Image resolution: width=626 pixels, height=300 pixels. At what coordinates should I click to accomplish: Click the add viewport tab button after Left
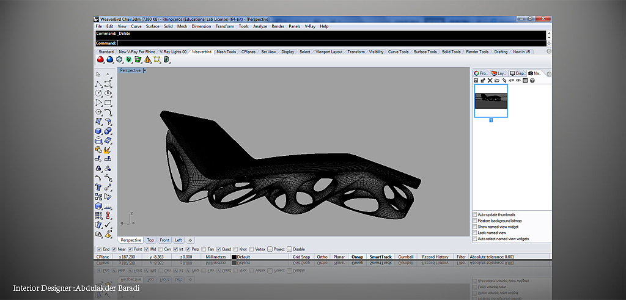(190, 240)
